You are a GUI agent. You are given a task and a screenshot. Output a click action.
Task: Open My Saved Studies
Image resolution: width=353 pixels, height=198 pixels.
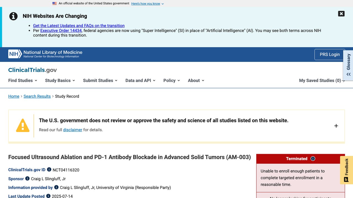tap(322, 80)
